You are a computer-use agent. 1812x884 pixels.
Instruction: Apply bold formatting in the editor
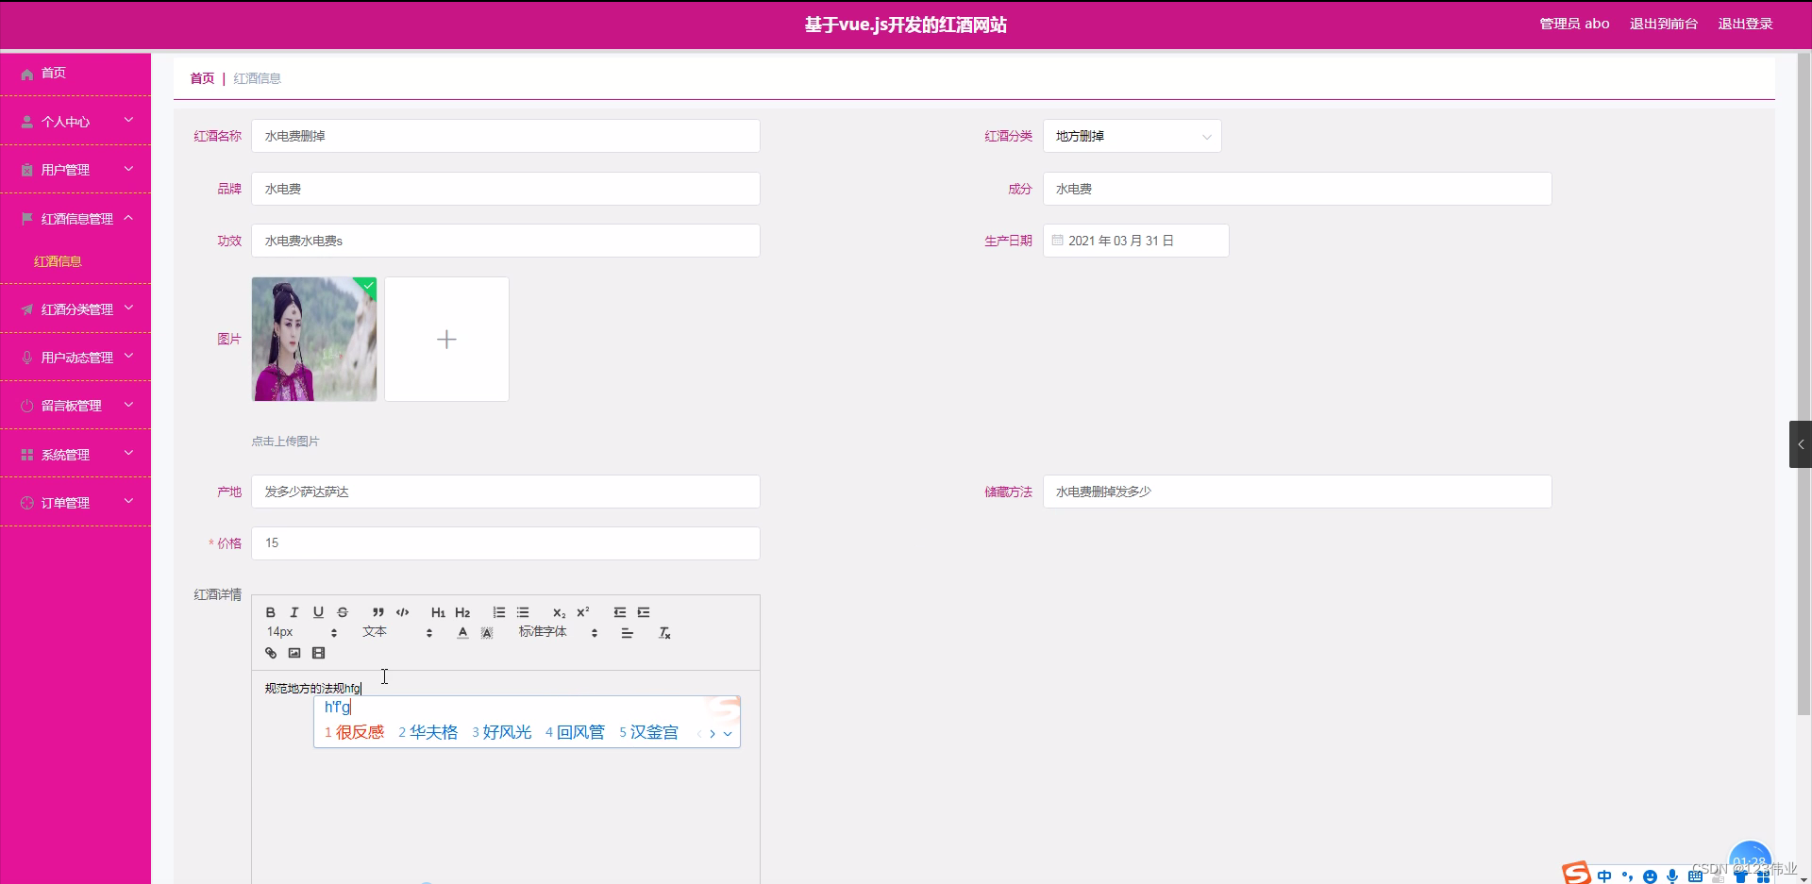[x=271, y=612]
